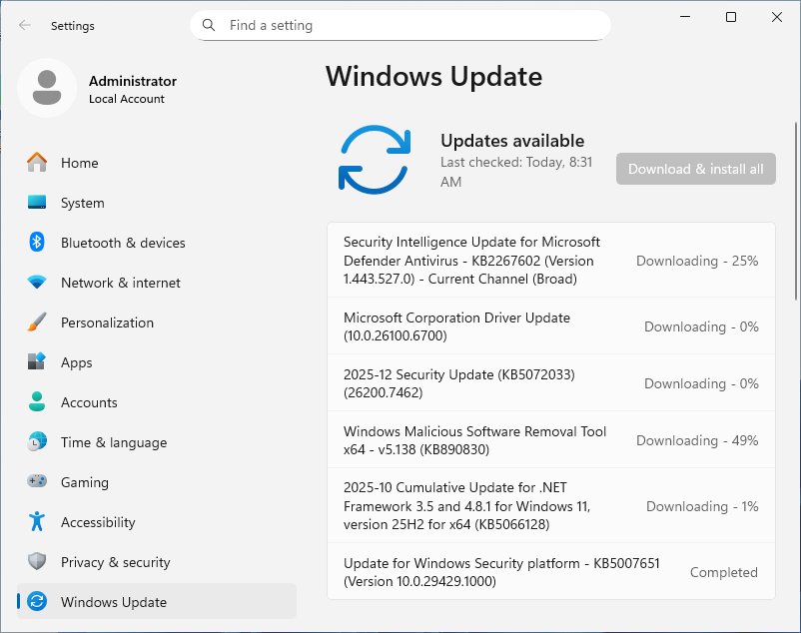The width and height of the screenshot is (801, 633).
Task: Click the vertical scrollbar on the right
Action: [x=796, y=211]
